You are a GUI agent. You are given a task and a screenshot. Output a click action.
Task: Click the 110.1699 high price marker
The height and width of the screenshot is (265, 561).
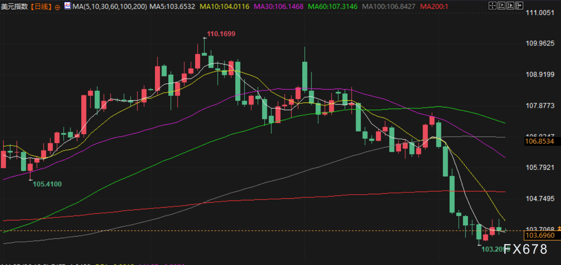coord(221,34)
